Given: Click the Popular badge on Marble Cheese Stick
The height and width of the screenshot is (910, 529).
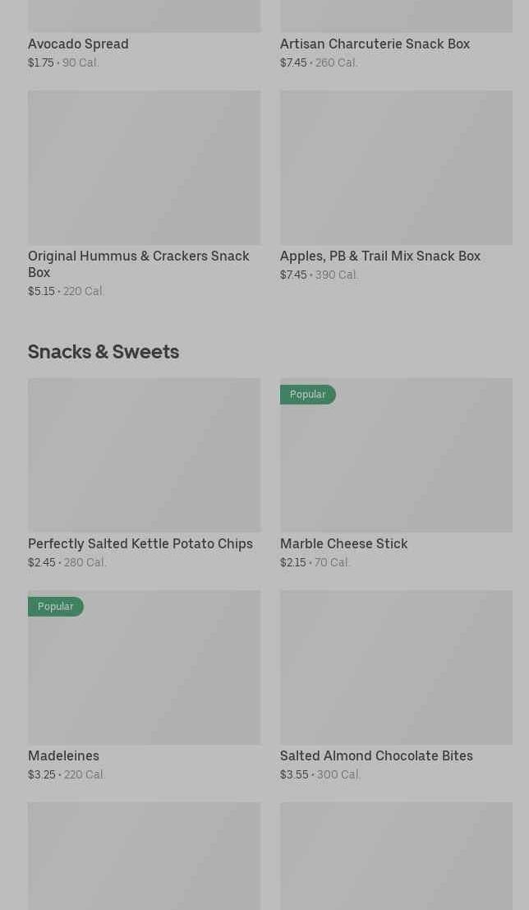Looking at the screenshot, I should 307,395.
